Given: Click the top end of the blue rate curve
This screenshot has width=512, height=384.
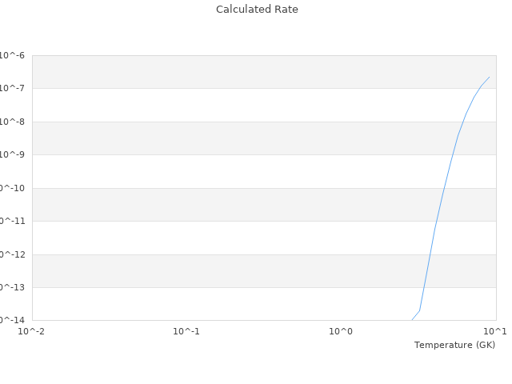Looking at the screenshot, I should [489, 77].
